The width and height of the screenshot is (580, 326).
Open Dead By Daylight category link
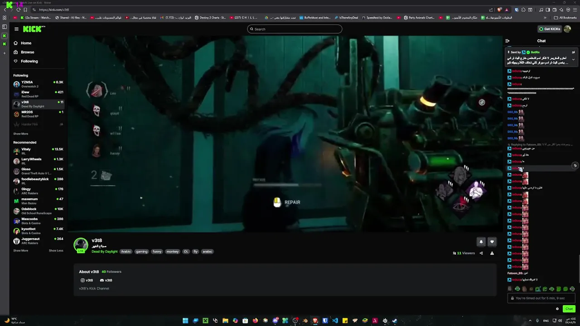pyautogui.click(x=105, y=251)
